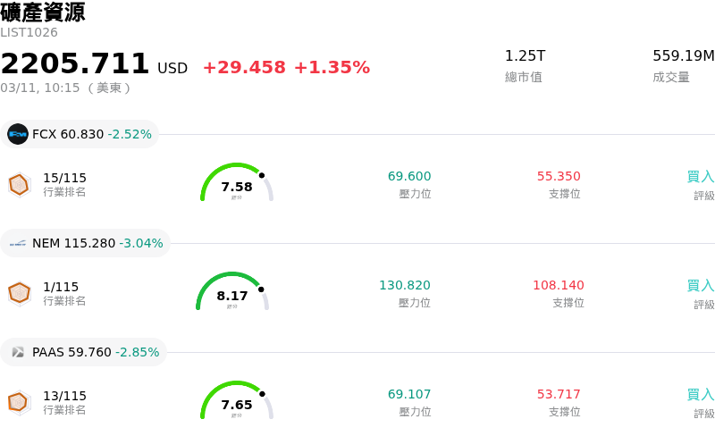The width and height of the screenshot is (715, 436).
Task: Click the FCX company logo icon
Action: (18, 134)
